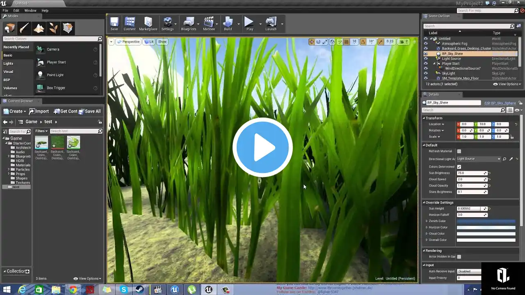Click the Import button
The width and height of the screenshot is (525, 295).
tap(39, 111)
